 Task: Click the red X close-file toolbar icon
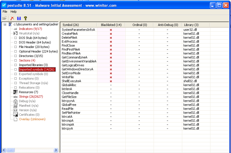point(12,18)
